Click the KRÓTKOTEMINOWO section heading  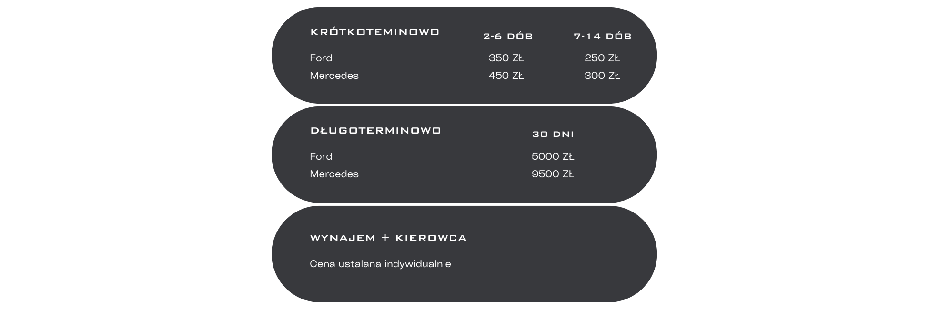[x=374, y=32]
